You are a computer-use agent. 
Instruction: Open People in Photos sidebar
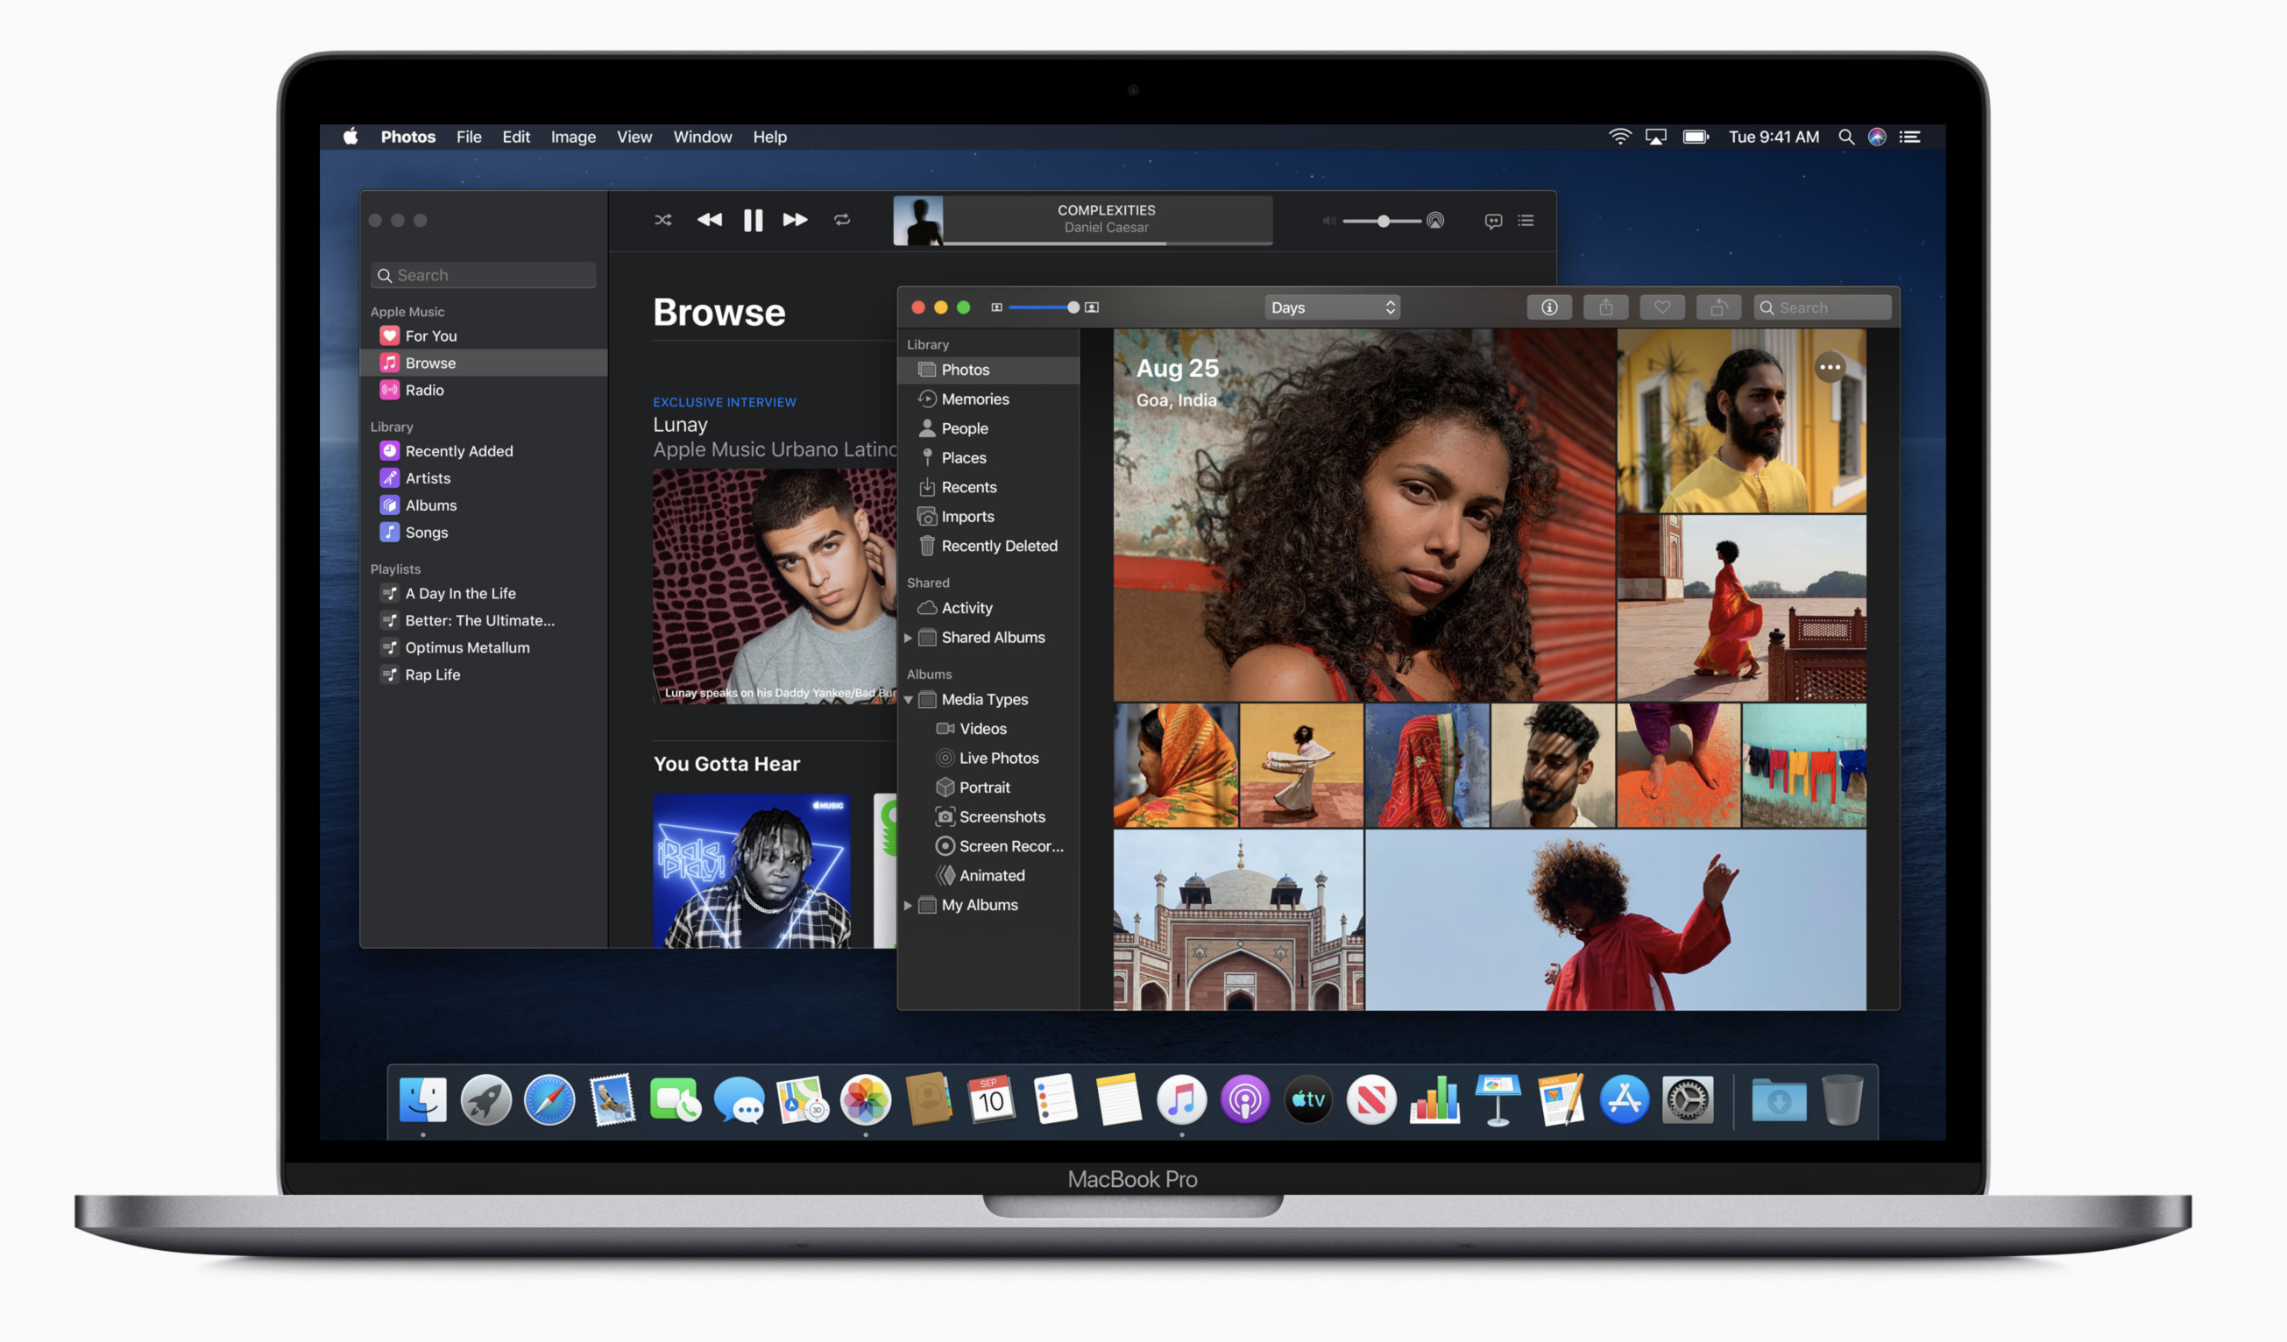[988, 428]
